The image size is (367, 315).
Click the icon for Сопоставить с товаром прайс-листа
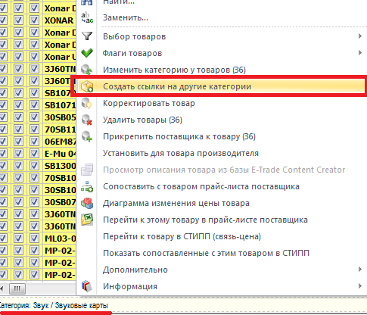87,186
